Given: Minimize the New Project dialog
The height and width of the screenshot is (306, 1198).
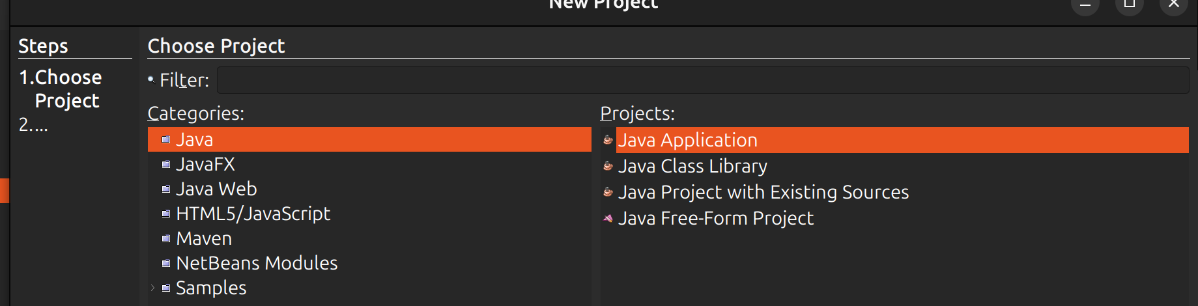Looking at the screenshot, I should (x=1085, y=4).
